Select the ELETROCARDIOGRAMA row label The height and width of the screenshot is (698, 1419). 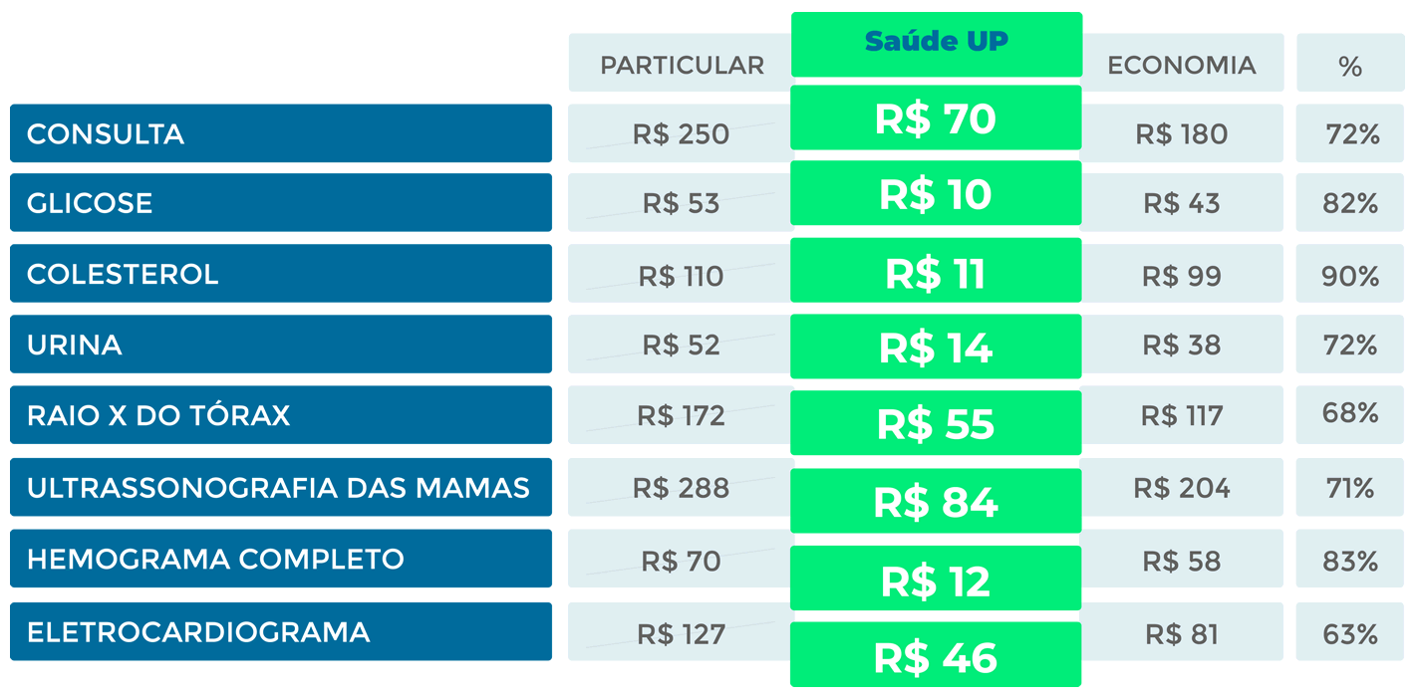click(x=280, y=631)
